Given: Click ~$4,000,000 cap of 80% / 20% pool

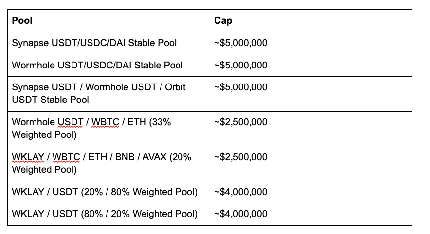Looking at the screenshot, I should click(x=240, y=214).
